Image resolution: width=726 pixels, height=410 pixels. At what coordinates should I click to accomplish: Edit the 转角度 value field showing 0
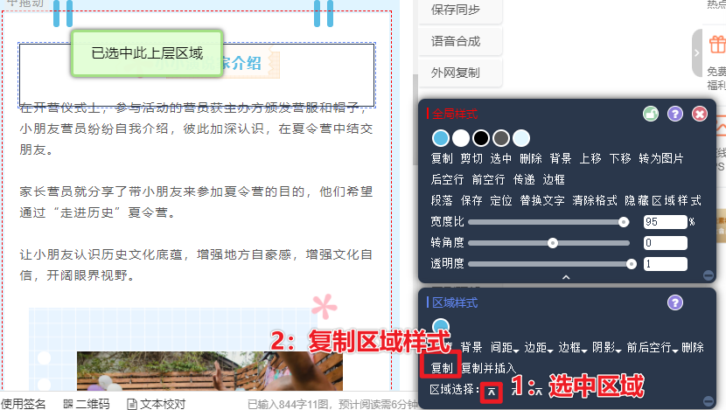(666, 243)
